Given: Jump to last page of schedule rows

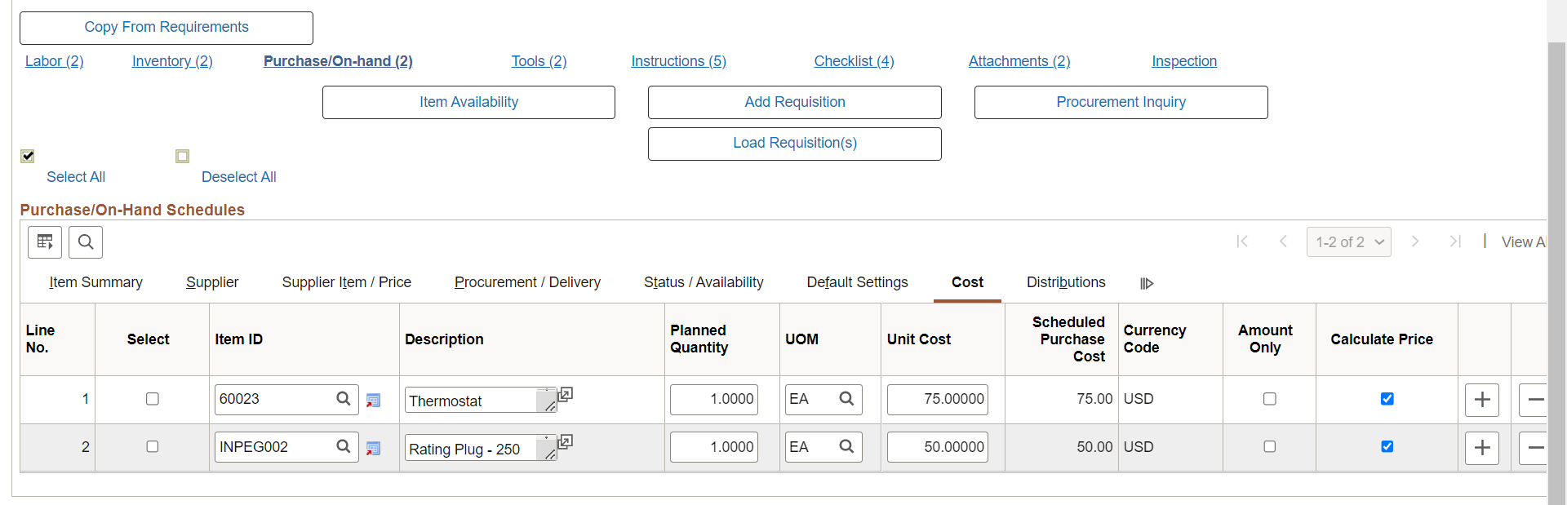Looking at the screenshot, I should (1454, 241).
